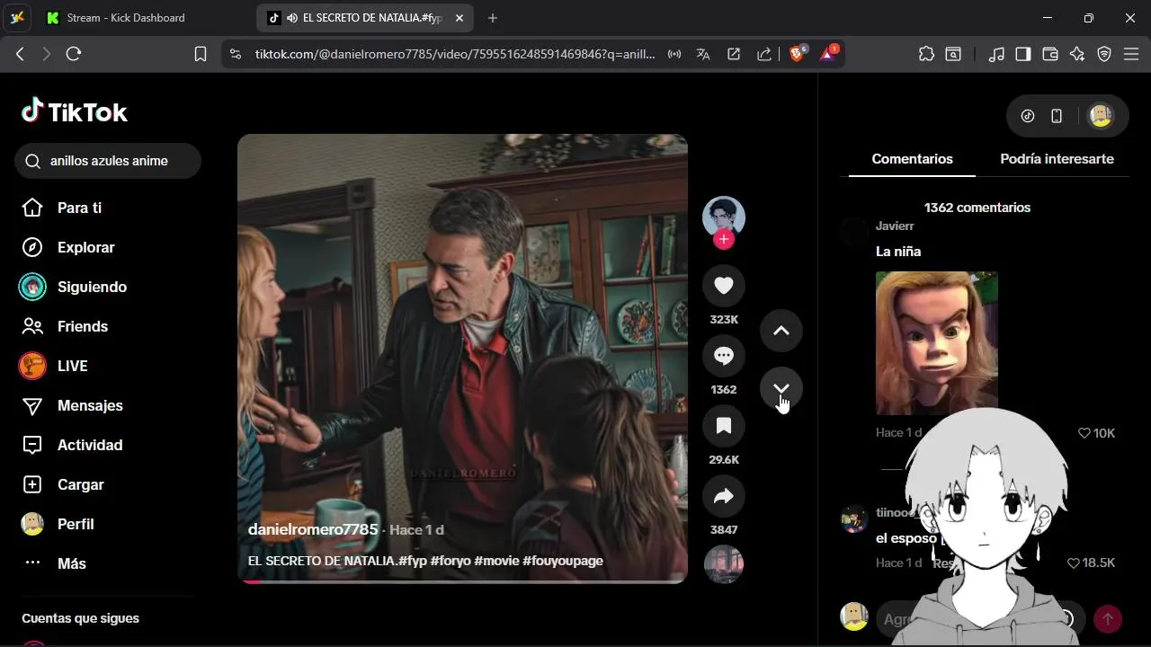The height and width of the screenshot is (647, 1151).
Task: Go to Siguiendo feed
Action: point(74,287)
